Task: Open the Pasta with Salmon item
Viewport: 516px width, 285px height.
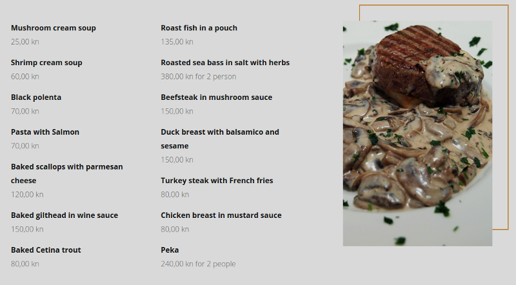Action: click(x=45, y=132)
